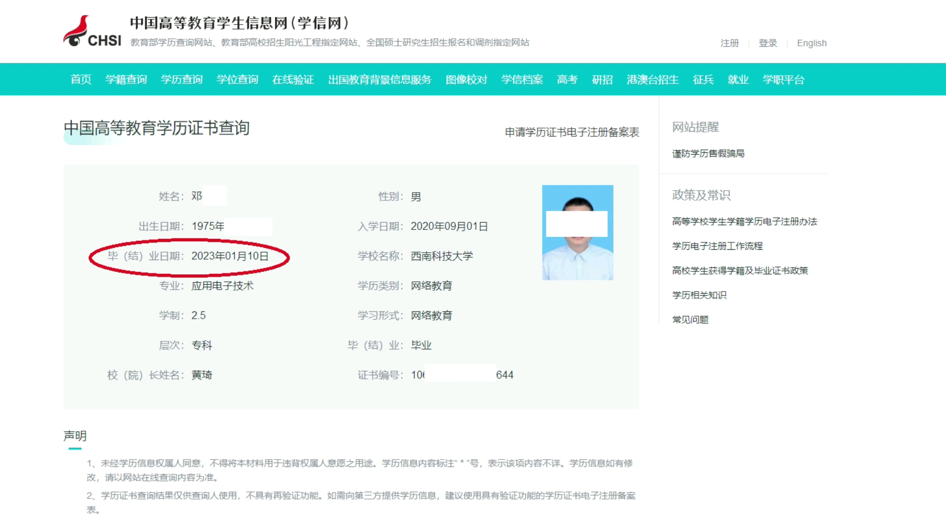Open 高考 navigation item
946x532 pixels.
[x=567, y=79]
